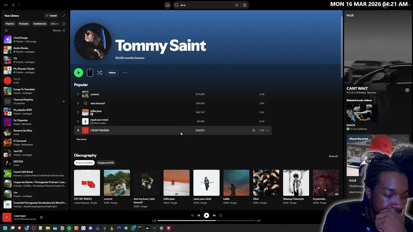Select the Popular releases discography tab
Screen dimensions: 413x232
coord(84,163)
